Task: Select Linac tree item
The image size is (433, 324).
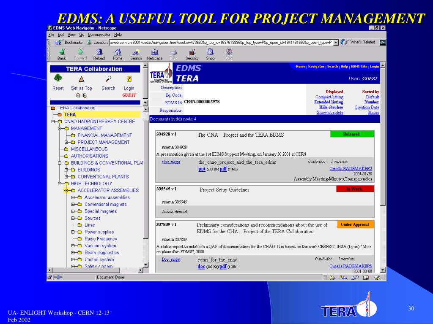Action: (90, 225)
